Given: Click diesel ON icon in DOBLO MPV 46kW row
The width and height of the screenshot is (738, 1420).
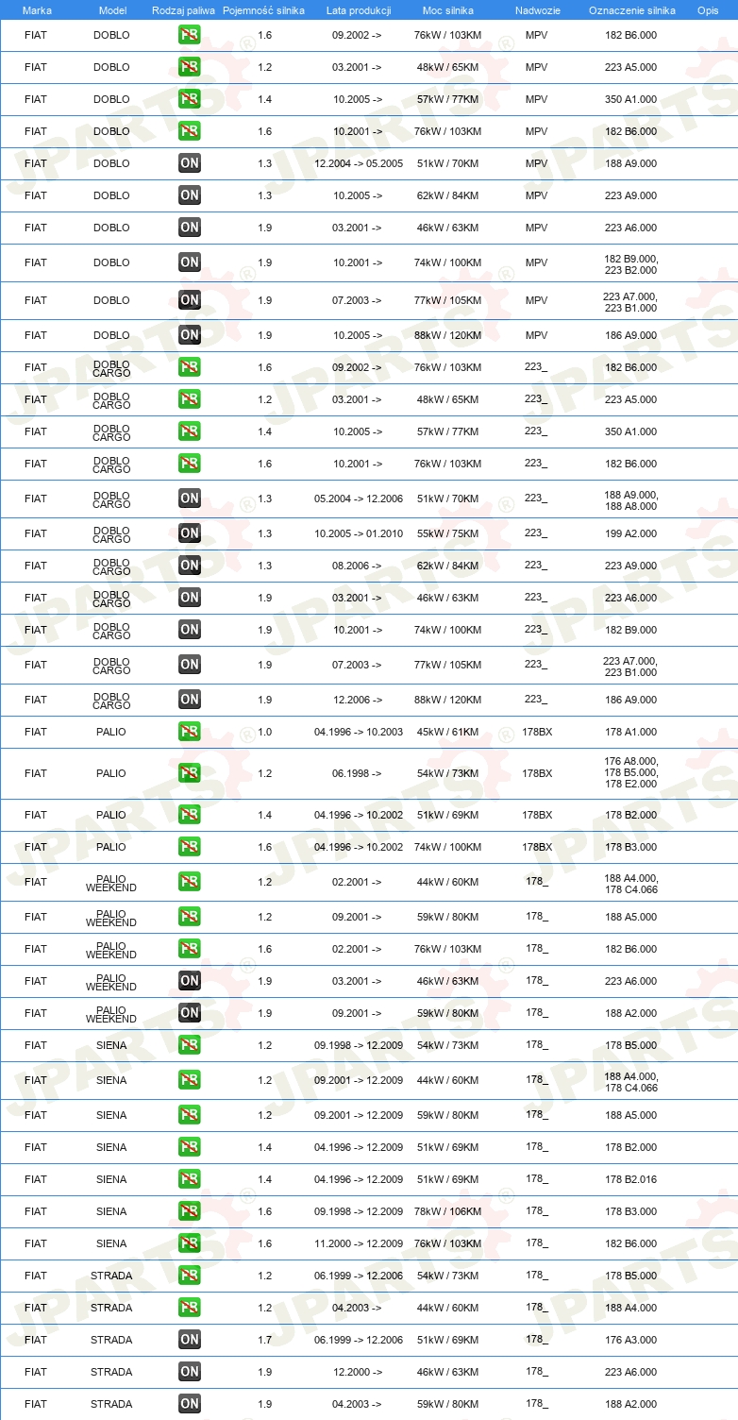Looking at the screenshot, I should click(x=190, y=228).
